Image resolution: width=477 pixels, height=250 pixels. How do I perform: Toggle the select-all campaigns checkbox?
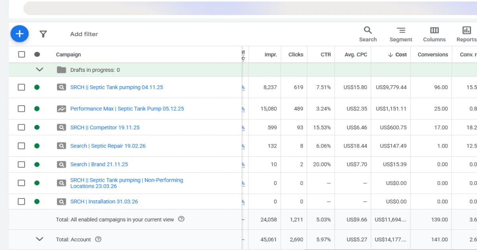point(21,54)
